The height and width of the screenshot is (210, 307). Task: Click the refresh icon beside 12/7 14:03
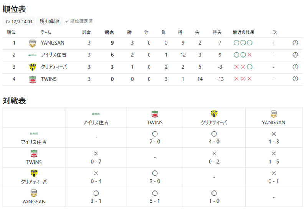[x=8, y=21]
